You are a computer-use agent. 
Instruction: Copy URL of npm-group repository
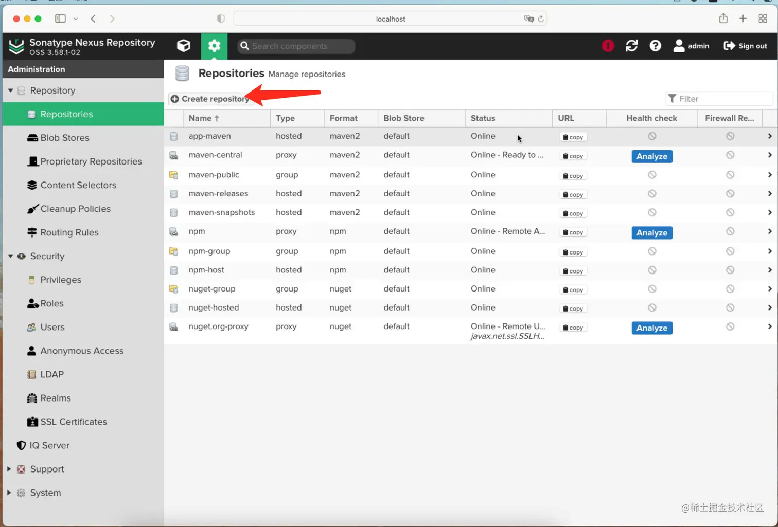(x=573, y=252)
